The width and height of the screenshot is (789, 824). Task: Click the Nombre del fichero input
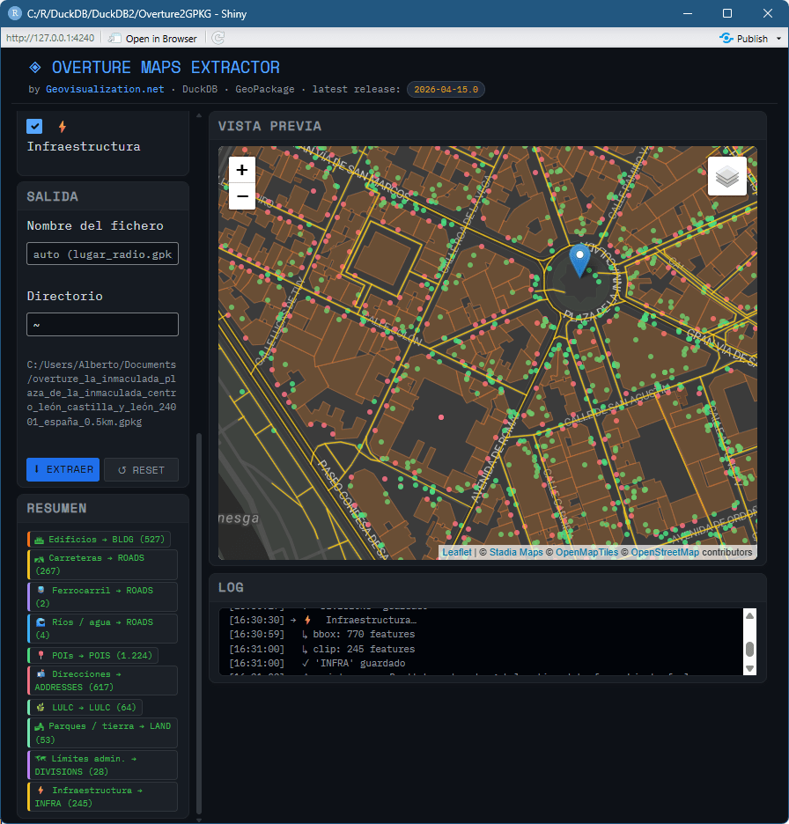click(x=102, y=254)
